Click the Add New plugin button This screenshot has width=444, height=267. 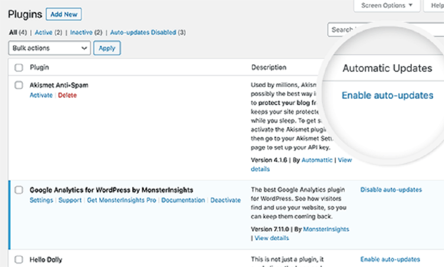tap(64, 14)
